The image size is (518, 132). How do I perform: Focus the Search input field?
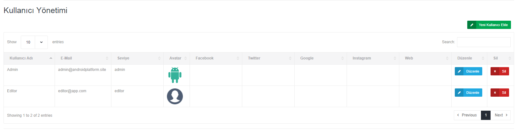click(484, 42)
